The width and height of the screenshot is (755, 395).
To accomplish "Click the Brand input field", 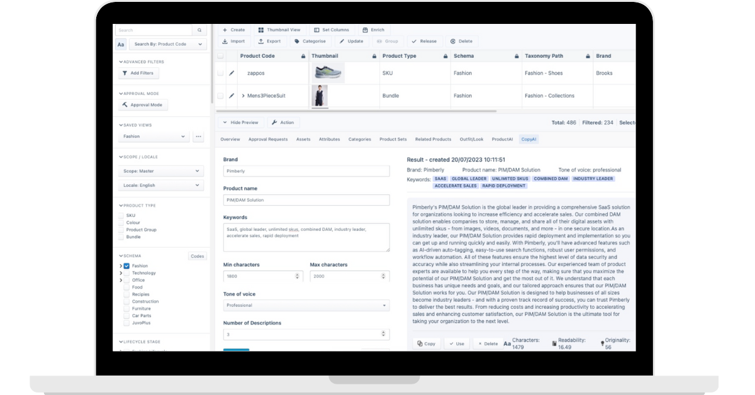I will (x=306, y=171).
